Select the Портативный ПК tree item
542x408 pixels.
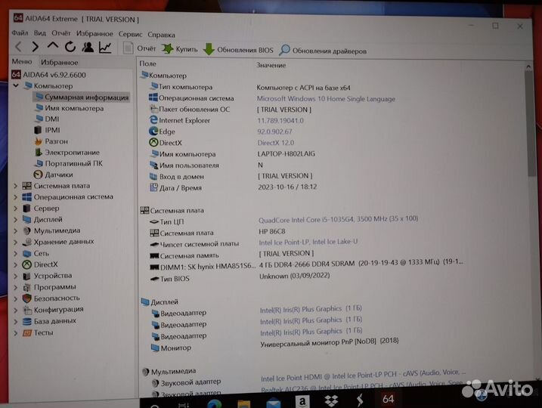click(x=69, y=163)
